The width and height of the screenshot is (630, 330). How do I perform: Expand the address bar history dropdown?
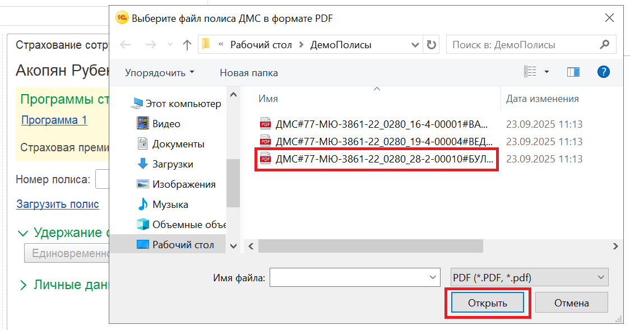click(415, 45)
